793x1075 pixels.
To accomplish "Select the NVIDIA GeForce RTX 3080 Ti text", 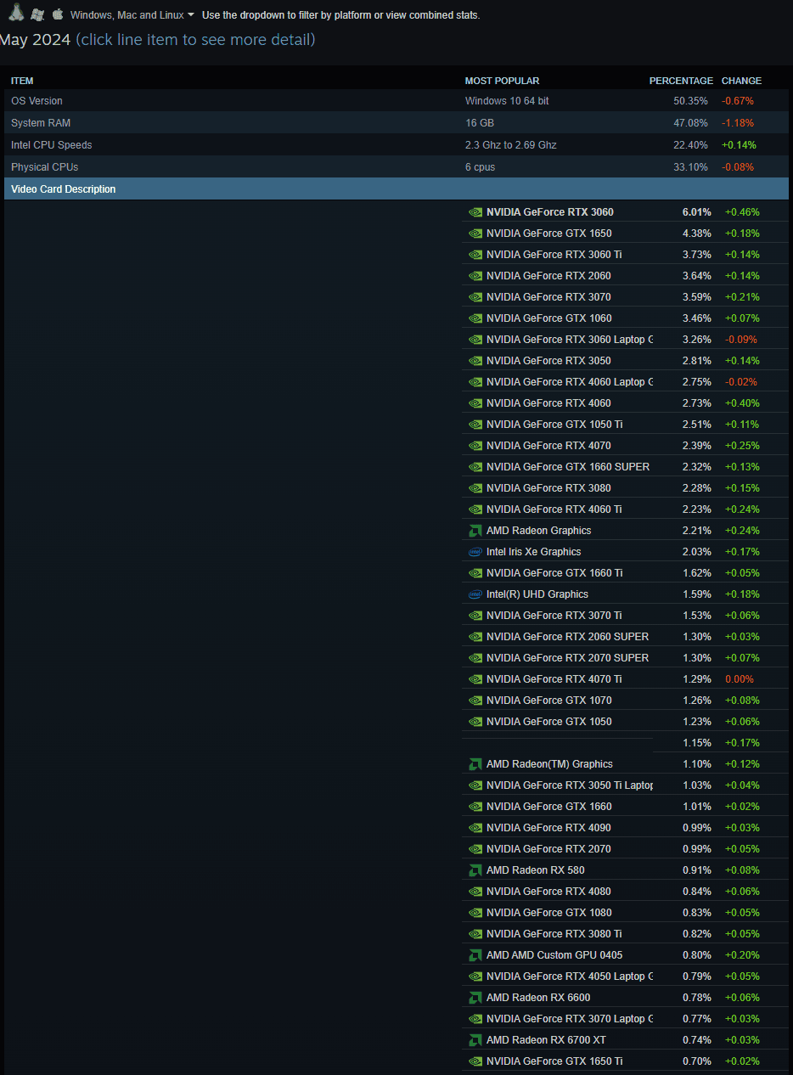I will pyautogui.click(x=554, y=934).
